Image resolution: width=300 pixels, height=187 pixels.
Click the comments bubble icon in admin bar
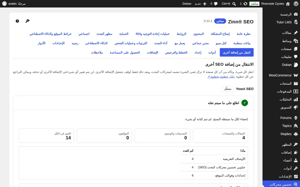[216, 4]
